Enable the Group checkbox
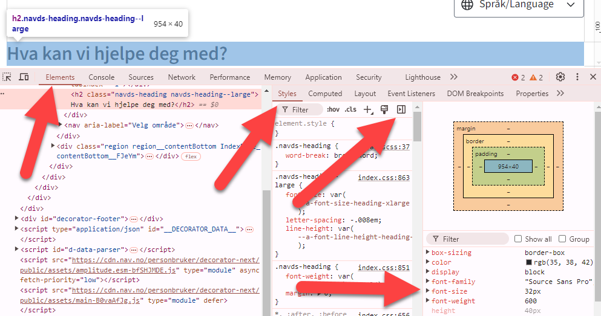Screen dimensions: 601x316 (x=562, y=239)
